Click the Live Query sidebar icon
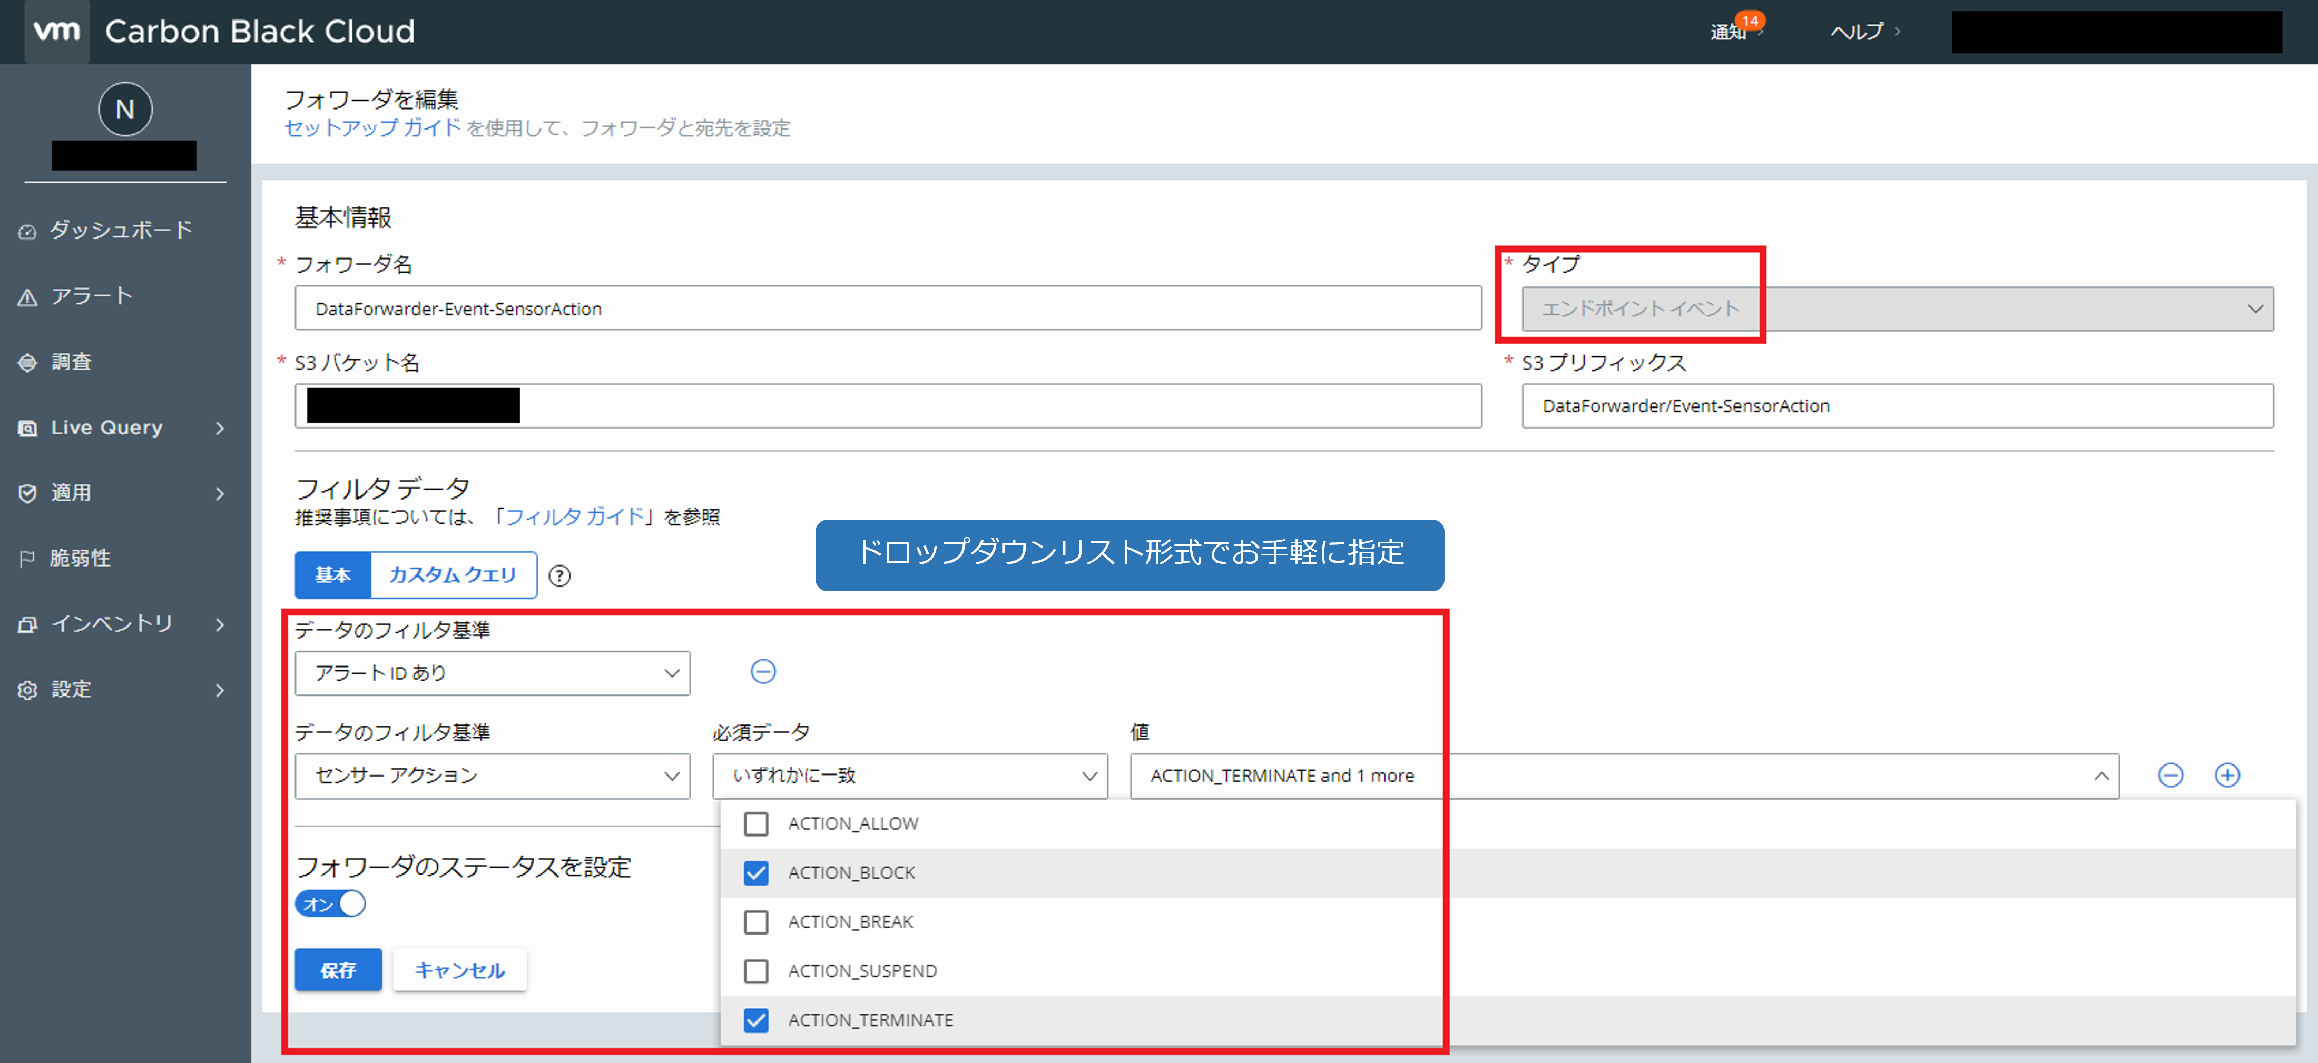2318x1063 pixels. click(28, 428)
